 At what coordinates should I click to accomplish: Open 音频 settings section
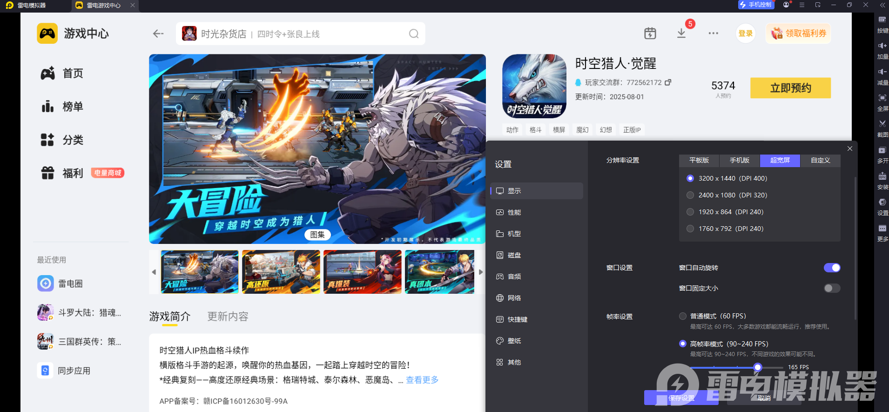537,277
